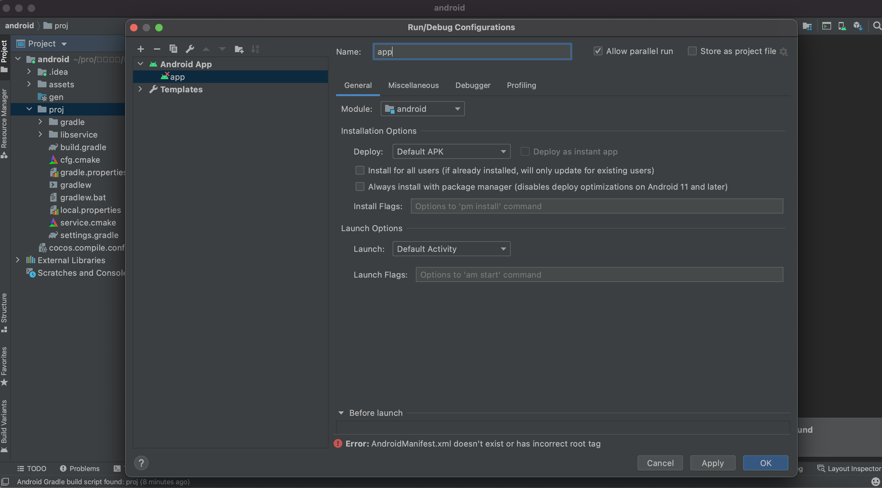The width and height of the screenshot is (882, 488).
Task: Open the Profiling tab
Action: coord(521,85)
